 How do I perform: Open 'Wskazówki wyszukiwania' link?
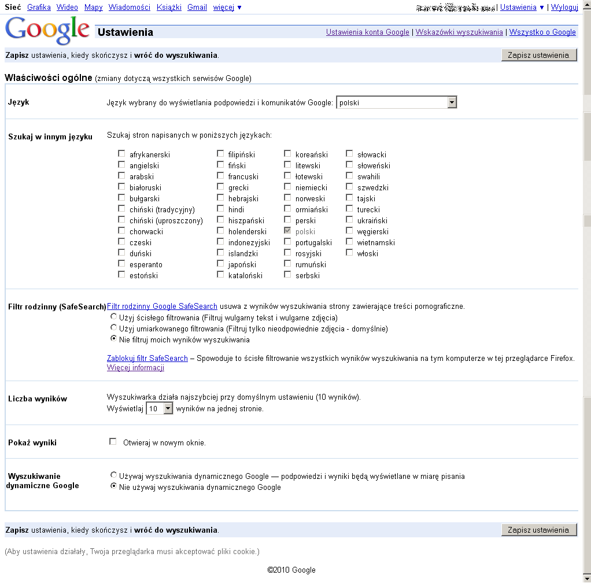click(459, 32)
